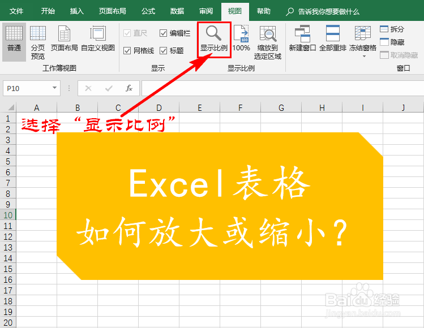
Task: Open the Insert (插入) tab
Action: pos(77,11)
